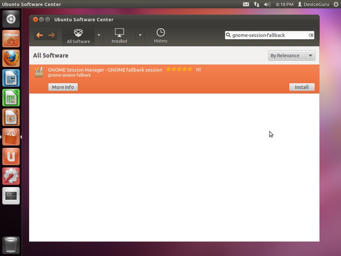Show the Installed software view

coord(119,36)
